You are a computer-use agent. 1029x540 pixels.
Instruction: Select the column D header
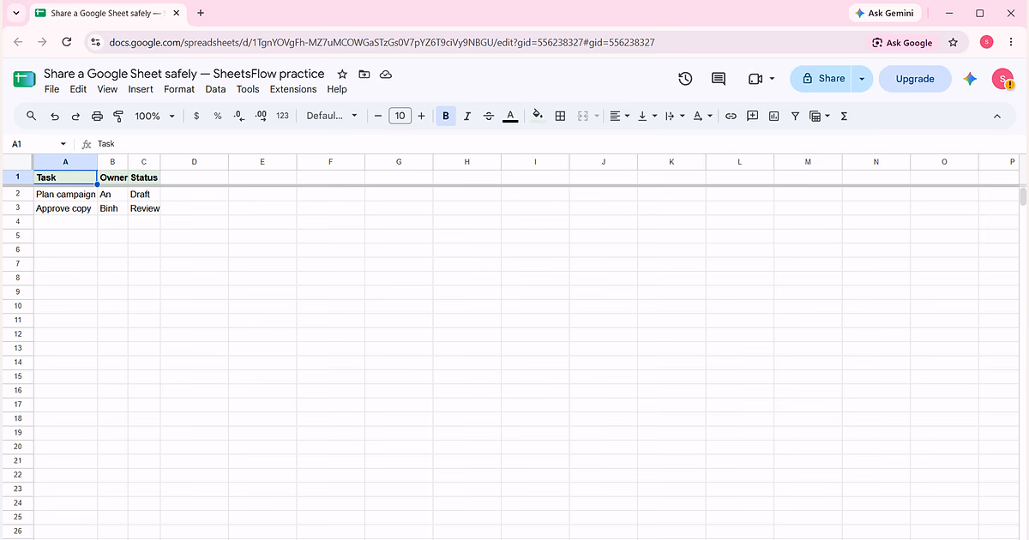click(195, 162)
